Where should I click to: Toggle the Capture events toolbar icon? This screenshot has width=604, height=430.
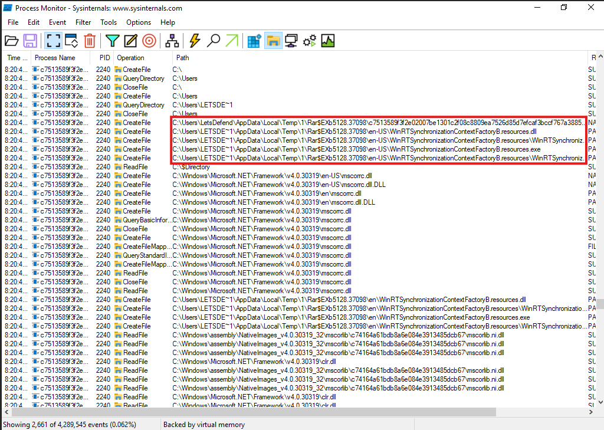(54, 41)
